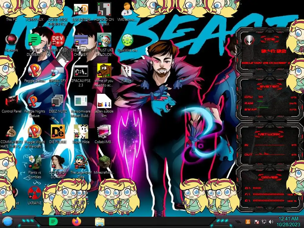Viewport: 304px width, 228px height.
Task: Launch the FLASH ! desktop shortcut
Action: (x=127, y=71)
